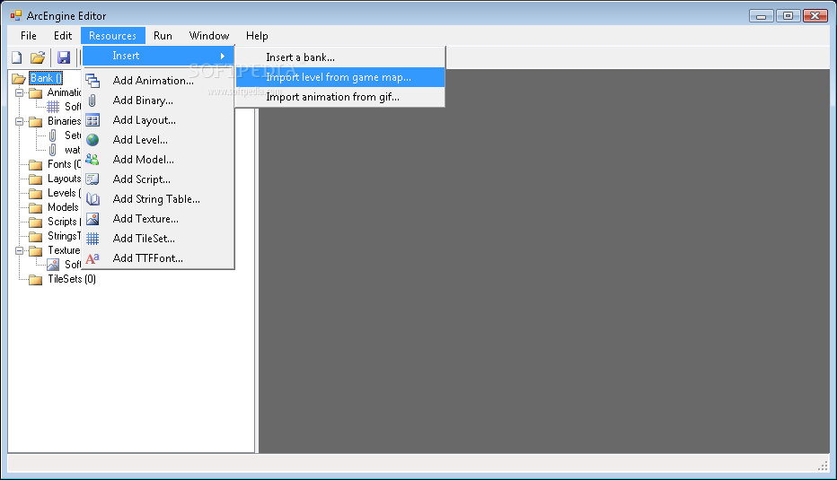Choose Add TileSet... menu entry
Screen dimensions: 837x480
point(158,239)
